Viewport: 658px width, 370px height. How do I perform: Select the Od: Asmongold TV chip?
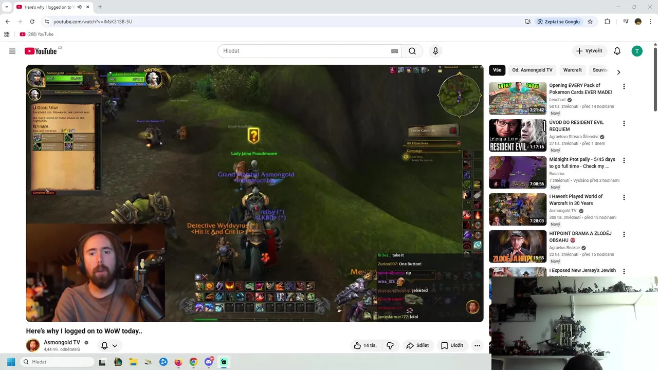click(532, 70)
